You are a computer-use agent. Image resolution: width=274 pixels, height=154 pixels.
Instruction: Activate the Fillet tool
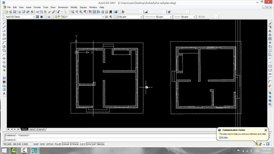click(x=270, y=82)
